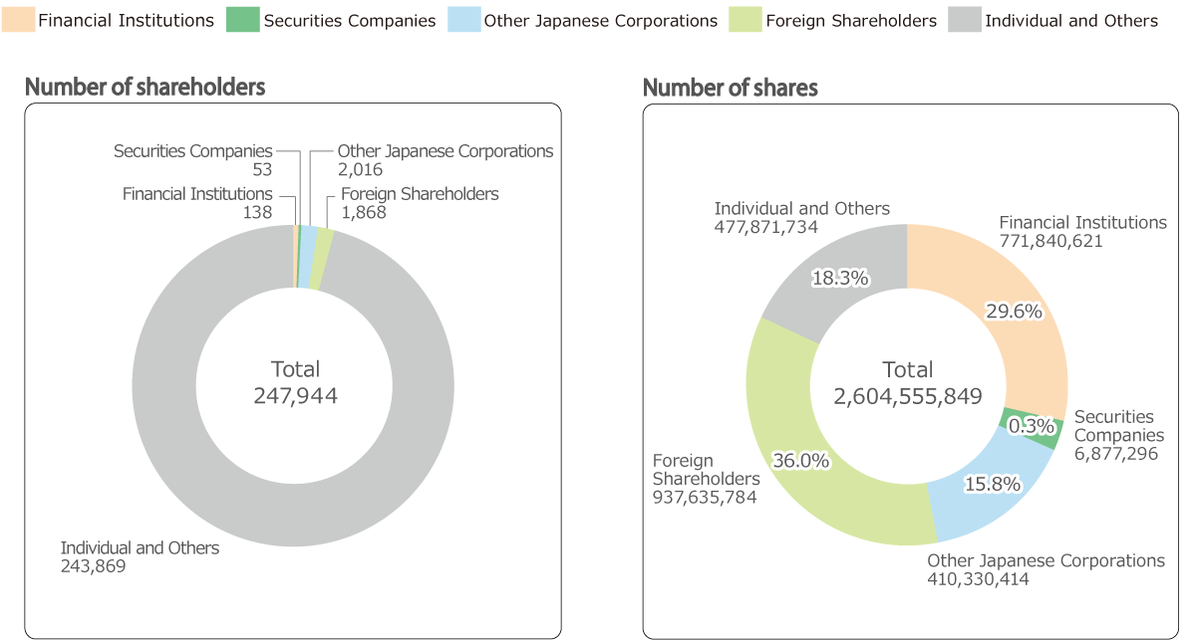Expand details for the 15.8% segment
This screenshot has width=1196, height=641.
click(x=993, y=484)
